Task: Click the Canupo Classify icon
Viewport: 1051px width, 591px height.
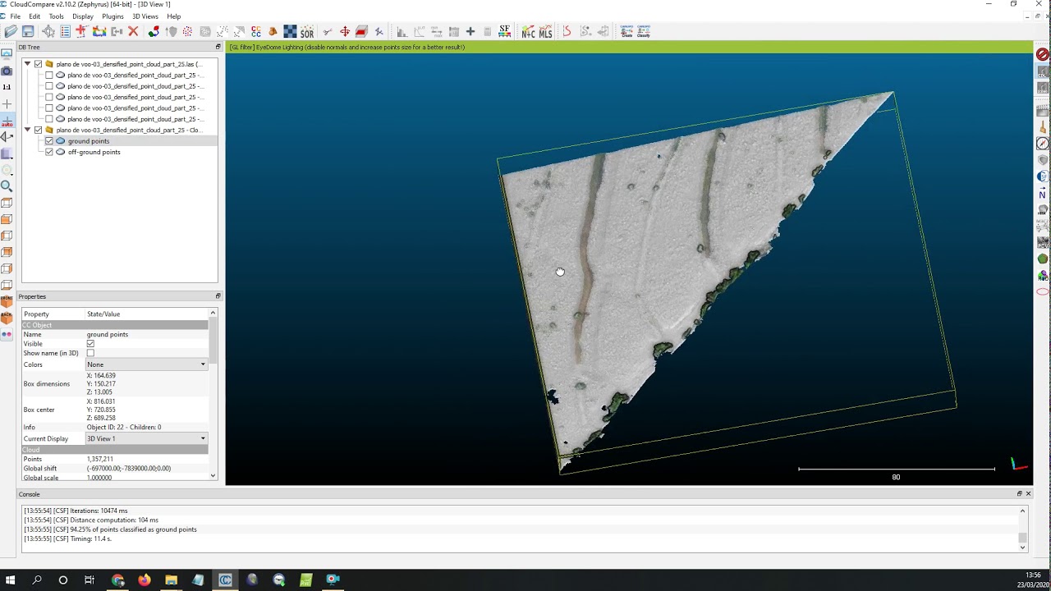Action: pos(644,32)
